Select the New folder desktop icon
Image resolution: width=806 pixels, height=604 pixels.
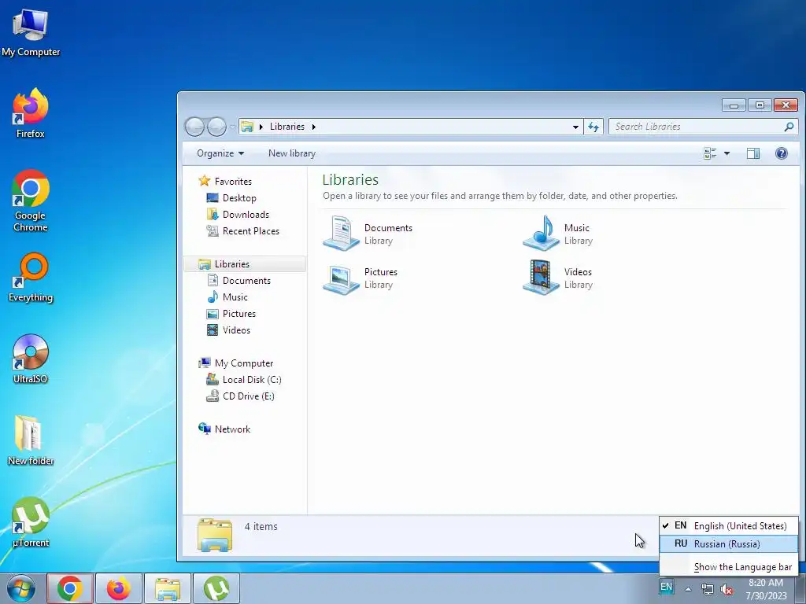click(x=31, y=440)
